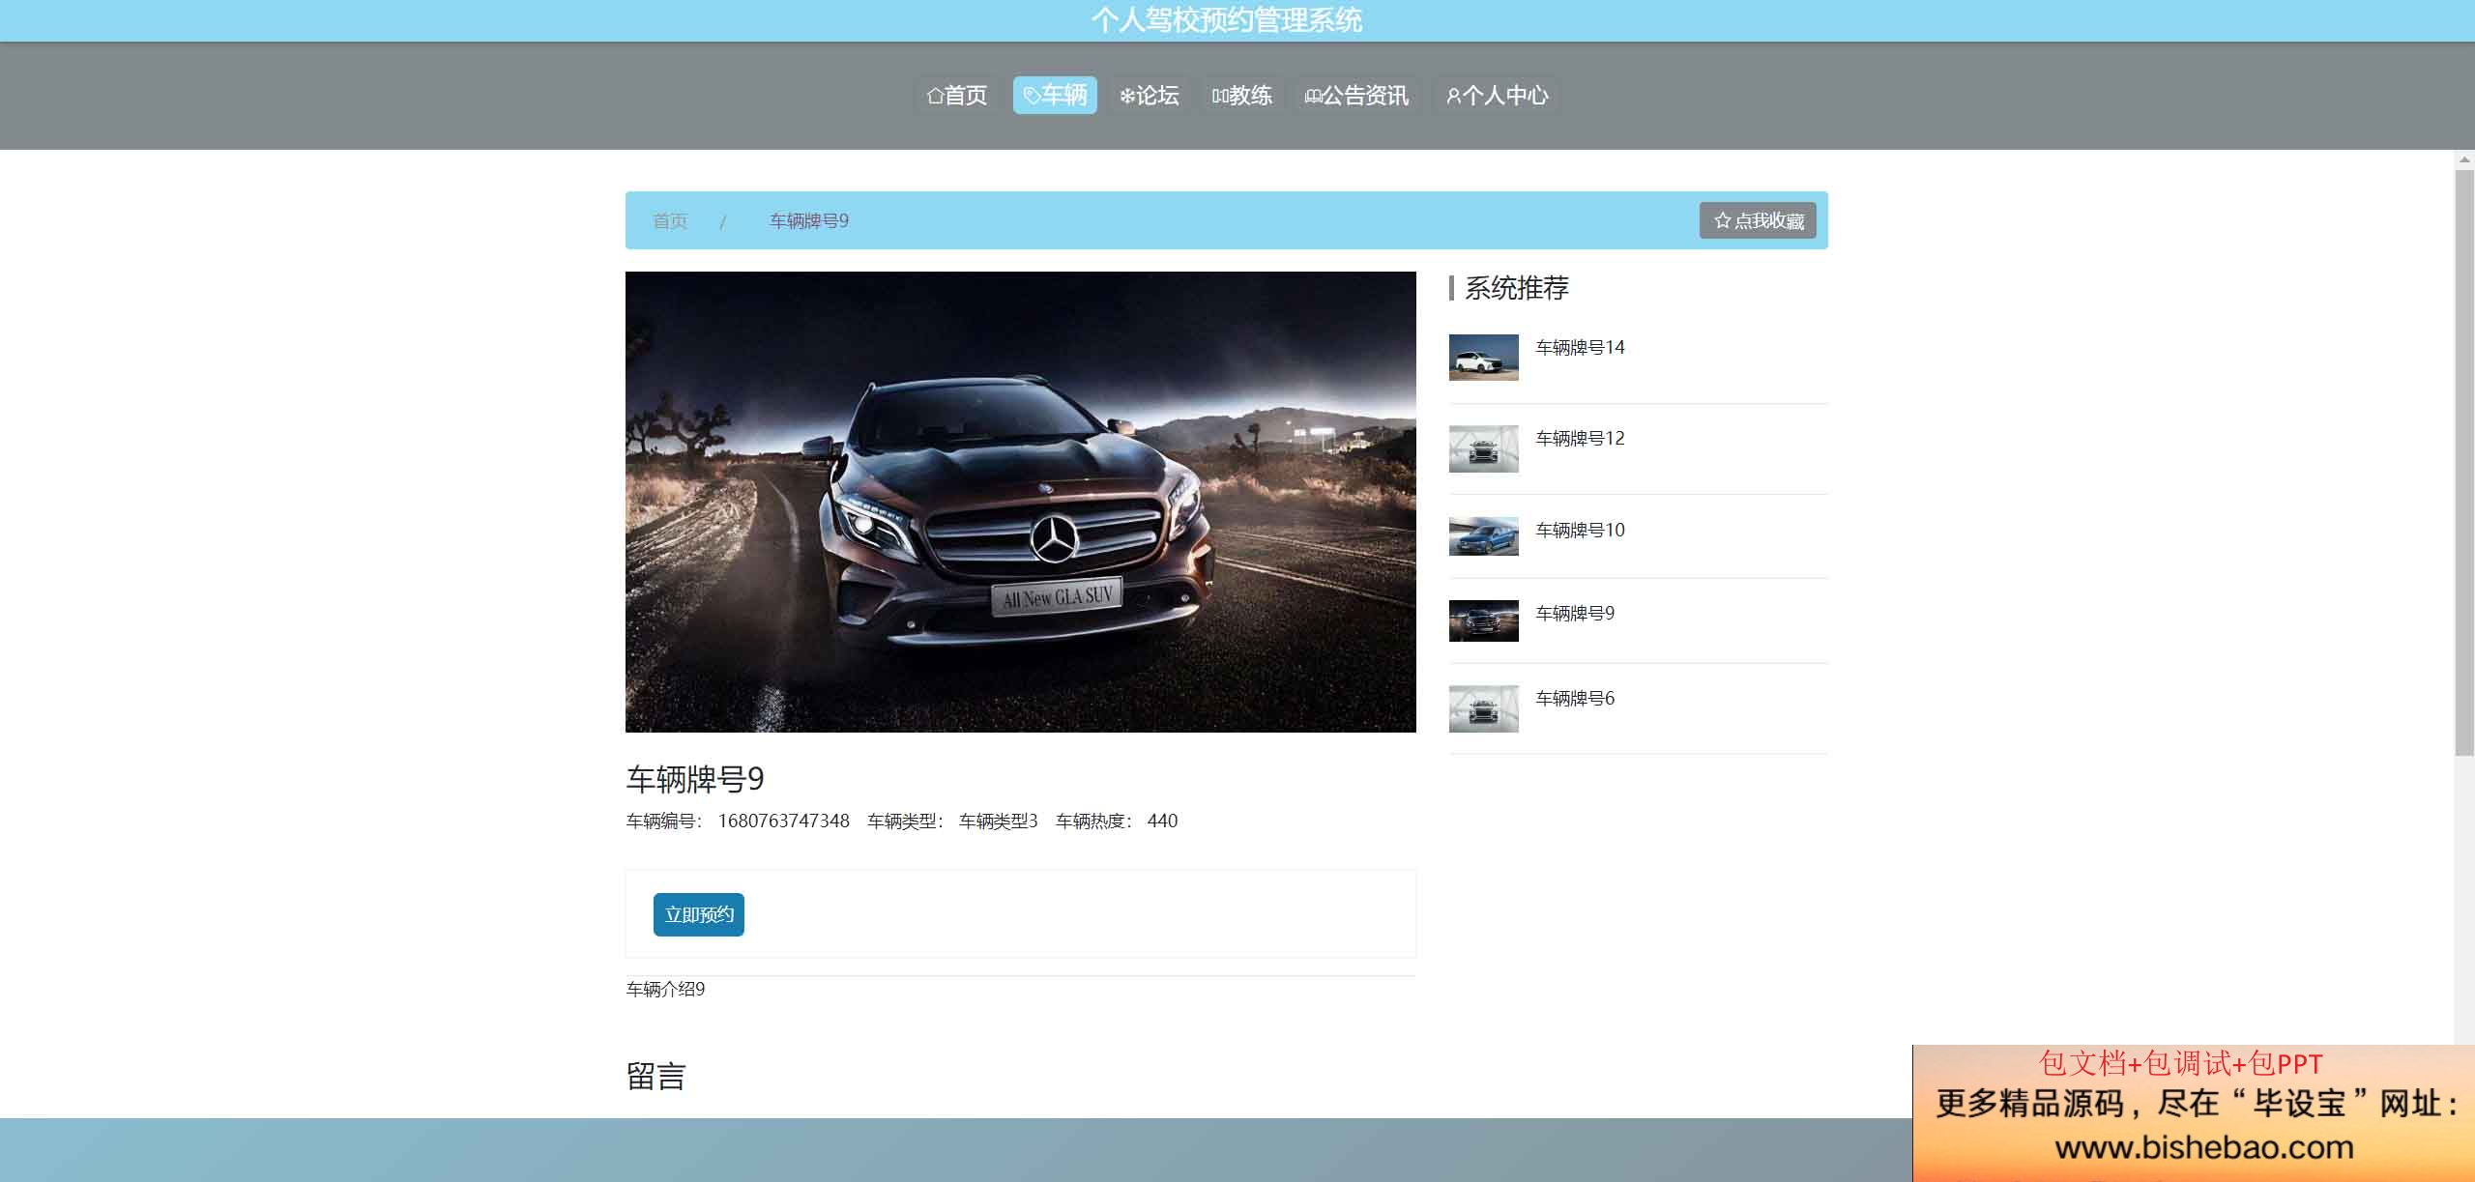Click the 系统推荐 section heading
The height and width of the screenshot is (1182, 2475).
click(x=1516, y=288)
